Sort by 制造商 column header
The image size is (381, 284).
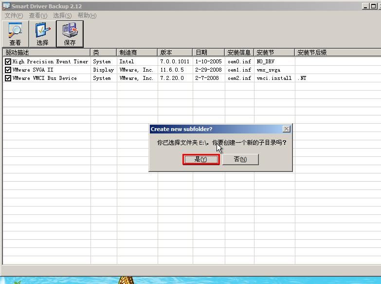pos(137,52)
